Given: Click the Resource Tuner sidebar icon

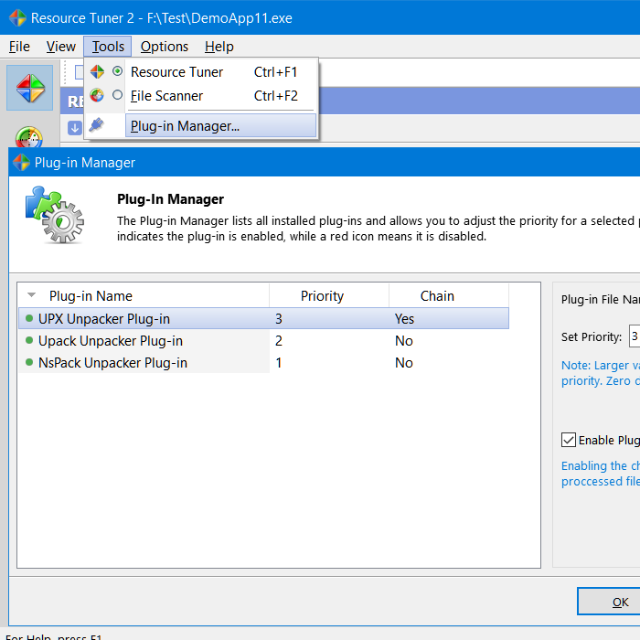Looking at the screenshot, I should click(x=30, y=88).
